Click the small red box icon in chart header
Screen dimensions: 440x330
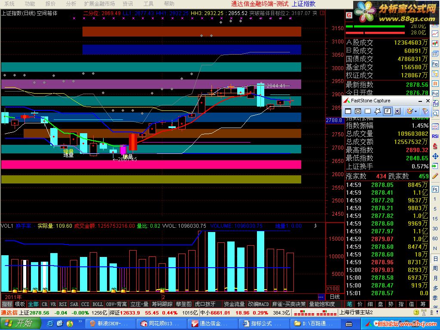pyautogui.click(x=322, y=13)
